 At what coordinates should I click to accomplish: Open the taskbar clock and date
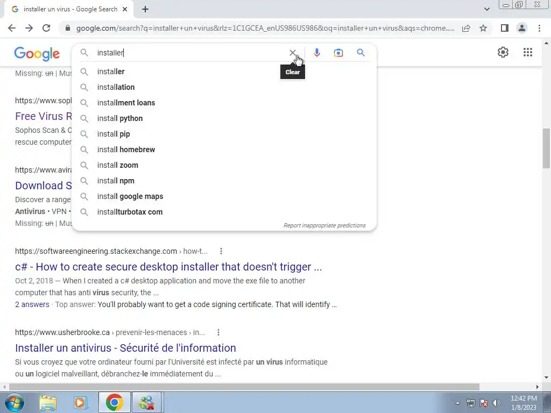coord(523,403)
